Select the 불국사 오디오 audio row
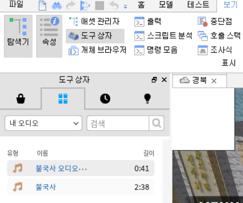The width and height of the screenshot is (243, 203). click(81, 168)
